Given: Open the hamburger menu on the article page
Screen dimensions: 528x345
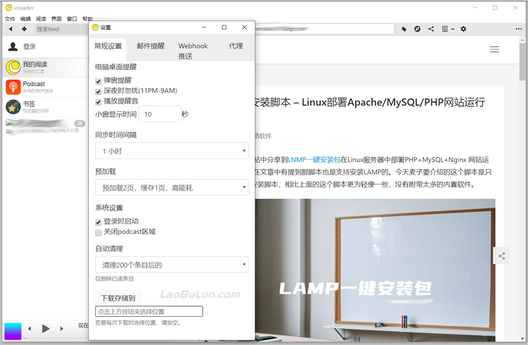Looking at the screenshot, I should 494,49.
